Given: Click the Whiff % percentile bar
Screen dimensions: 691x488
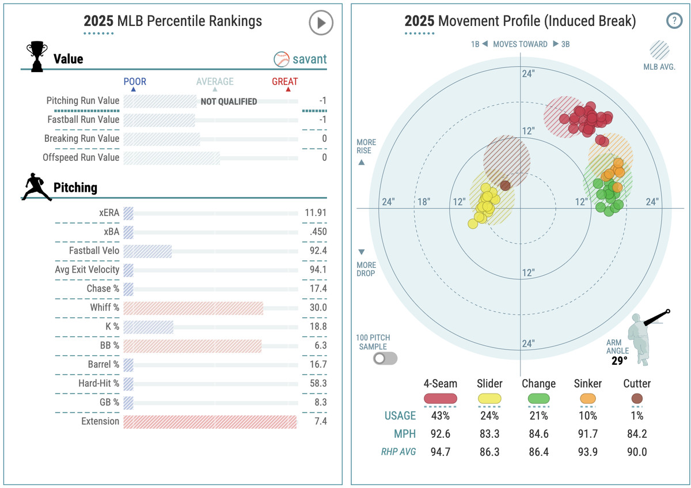Looking at the screenshot, I should 193,308.
